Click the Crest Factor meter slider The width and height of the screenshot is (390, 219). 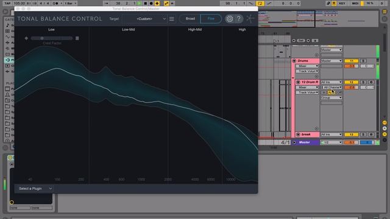[52, 38]
